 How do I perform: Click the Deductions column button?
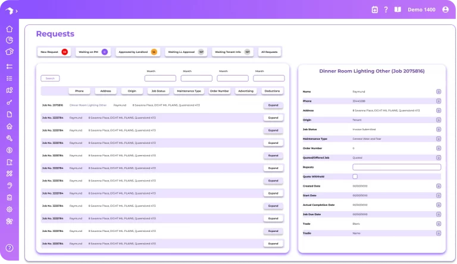point(273,92)
